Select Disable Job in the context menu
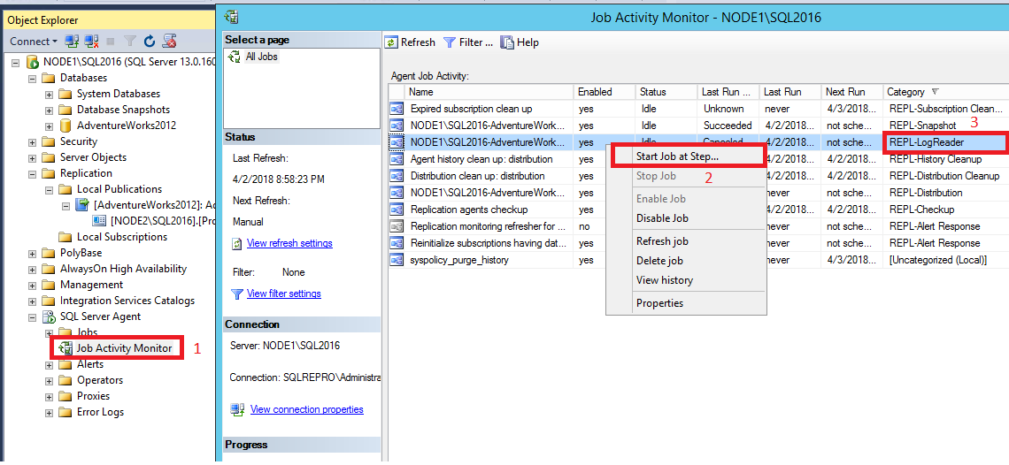The height and width of the screenshot is (465, 1009). (x=662, y=218)
